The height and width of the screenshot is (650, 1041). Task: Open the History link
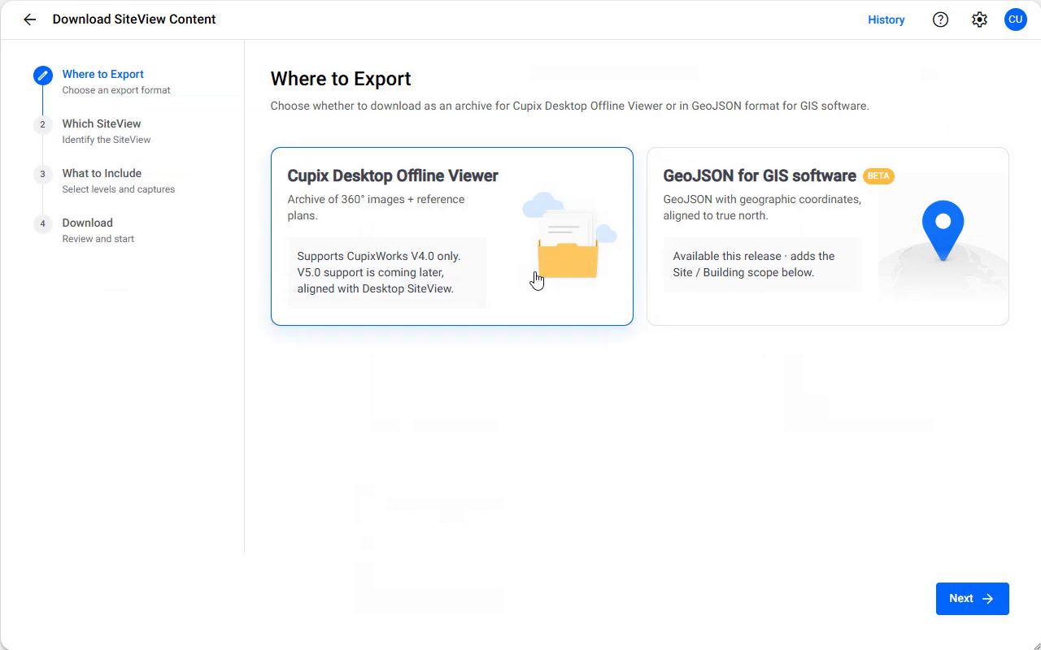pos(886,19)
